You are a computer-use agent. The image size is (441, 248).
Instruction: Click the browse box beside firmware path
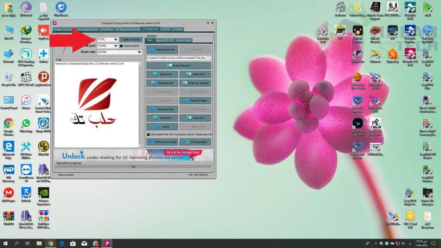[209, 58]
